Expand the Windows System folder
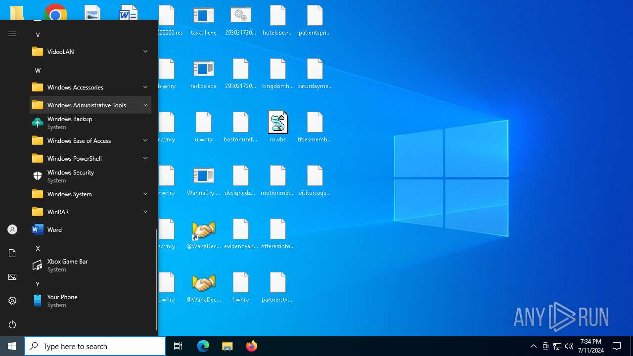This screenshot has height=356, width=633. 90,194
